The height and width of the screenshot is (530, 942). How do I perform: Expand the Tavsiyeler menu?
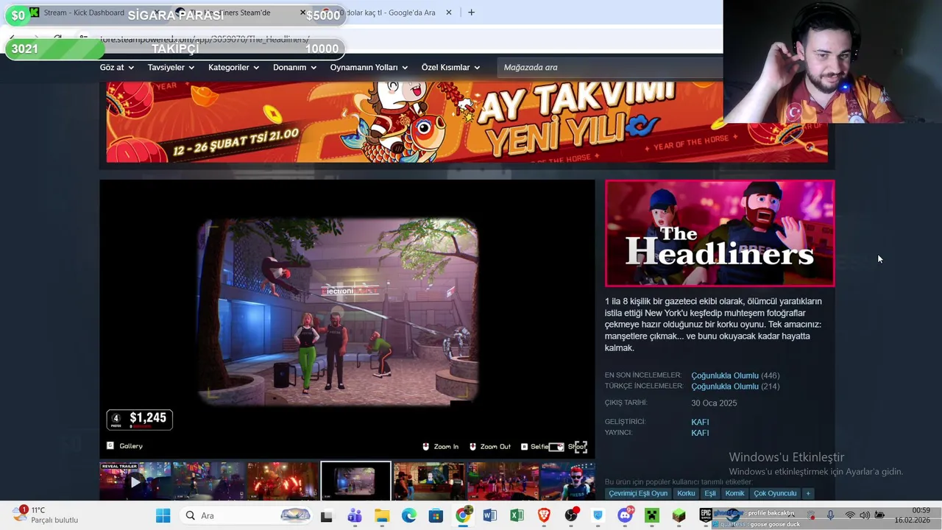click(x=171, y=67)
